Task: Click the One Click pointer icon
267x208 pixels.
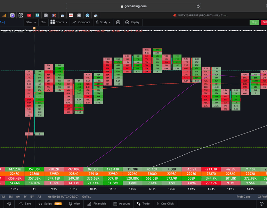Action: coord(158,204)
